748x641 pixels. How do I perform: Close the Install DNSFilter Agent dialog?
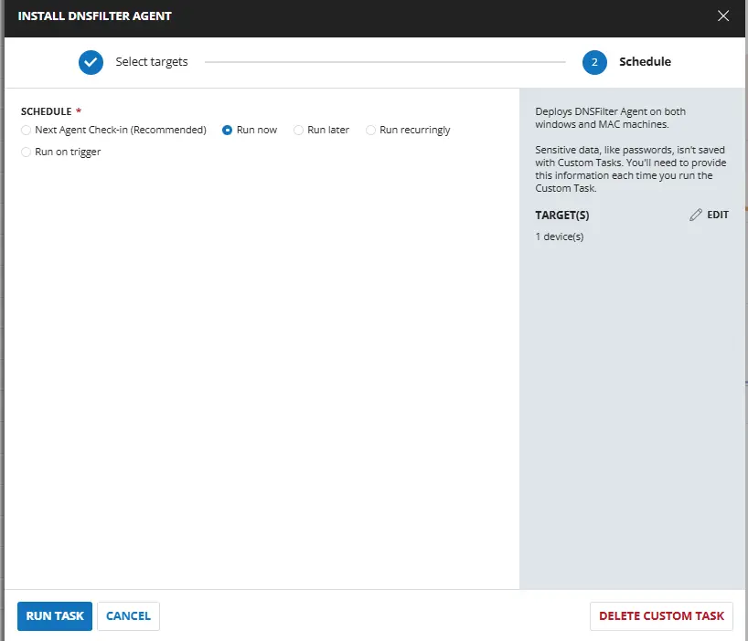(723, 16)
